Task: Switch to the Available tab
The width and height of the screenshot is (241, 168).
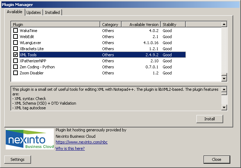Action: [x=15, y=12]
